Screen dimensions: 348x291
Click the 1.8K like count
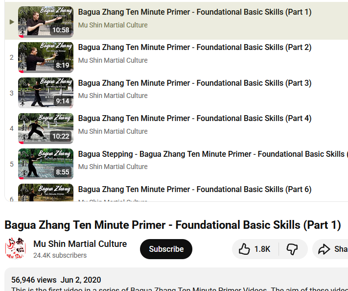point(262,249)
